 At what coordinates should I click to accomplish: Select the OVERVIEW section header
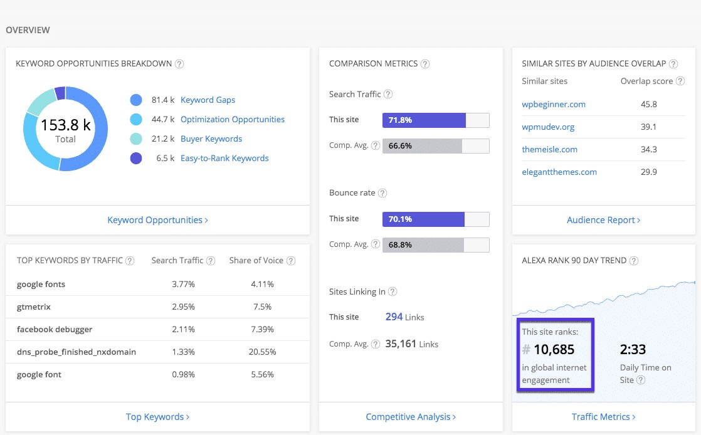[x=28, y=29]
